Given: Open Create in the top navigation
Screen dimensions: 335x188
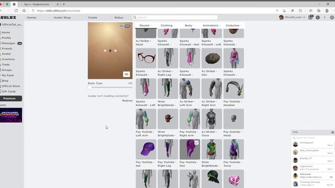Looking at the screenshot, I should [x=93, y=17].
